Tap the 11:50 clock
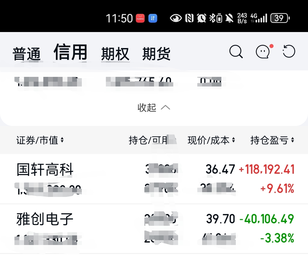Image resolution: width=308 pixels, height=257 pixels. 119,18
